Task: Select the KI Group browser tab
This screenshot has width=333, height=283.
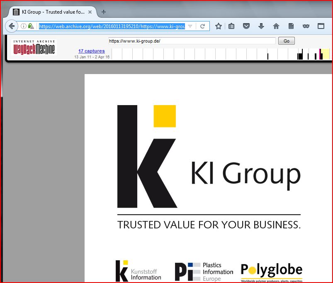Action: tap(52, 12)
